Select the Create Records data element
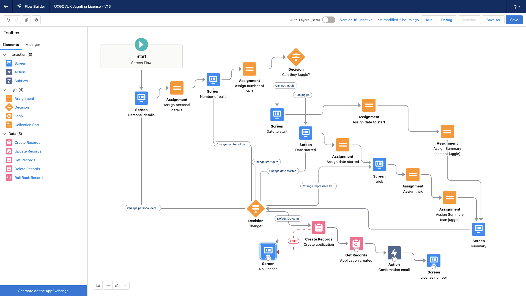 pyautogui.click(x=27, y=142)
